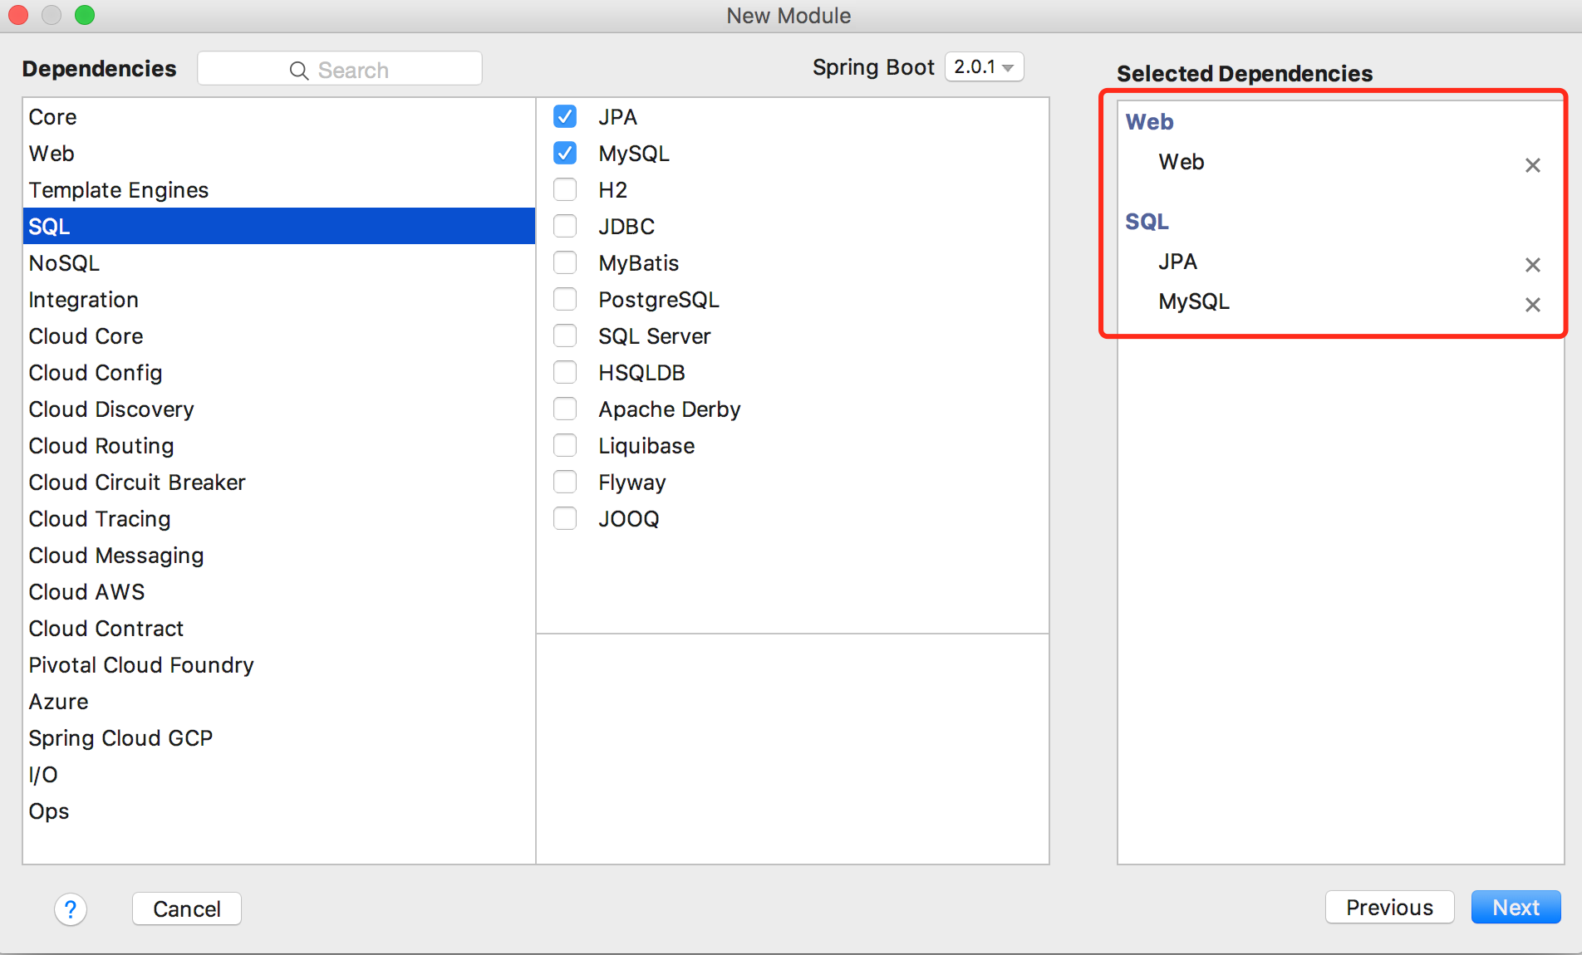This screenshot has width=1582, height=955.
Task: Select the Ops category
Action: coord(279,811)
